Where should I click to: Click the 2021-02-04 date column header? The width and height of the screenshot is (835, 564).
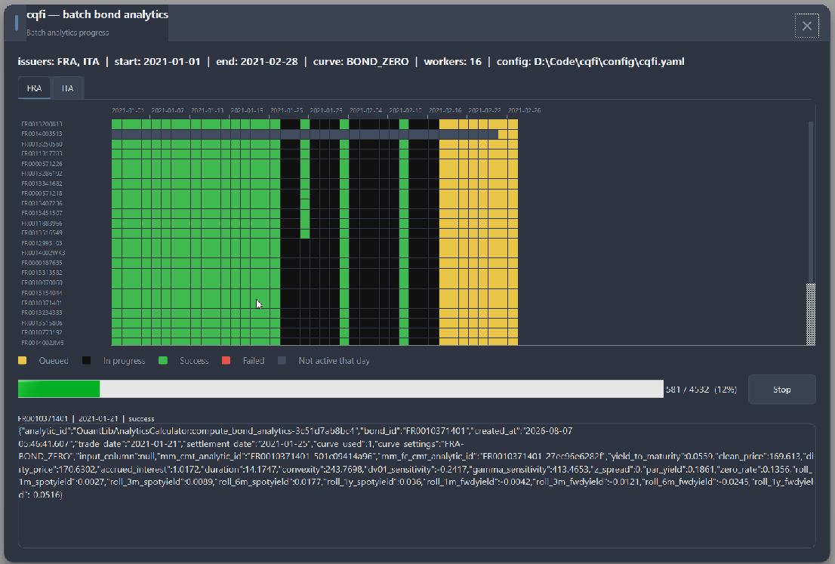(366, 110)
